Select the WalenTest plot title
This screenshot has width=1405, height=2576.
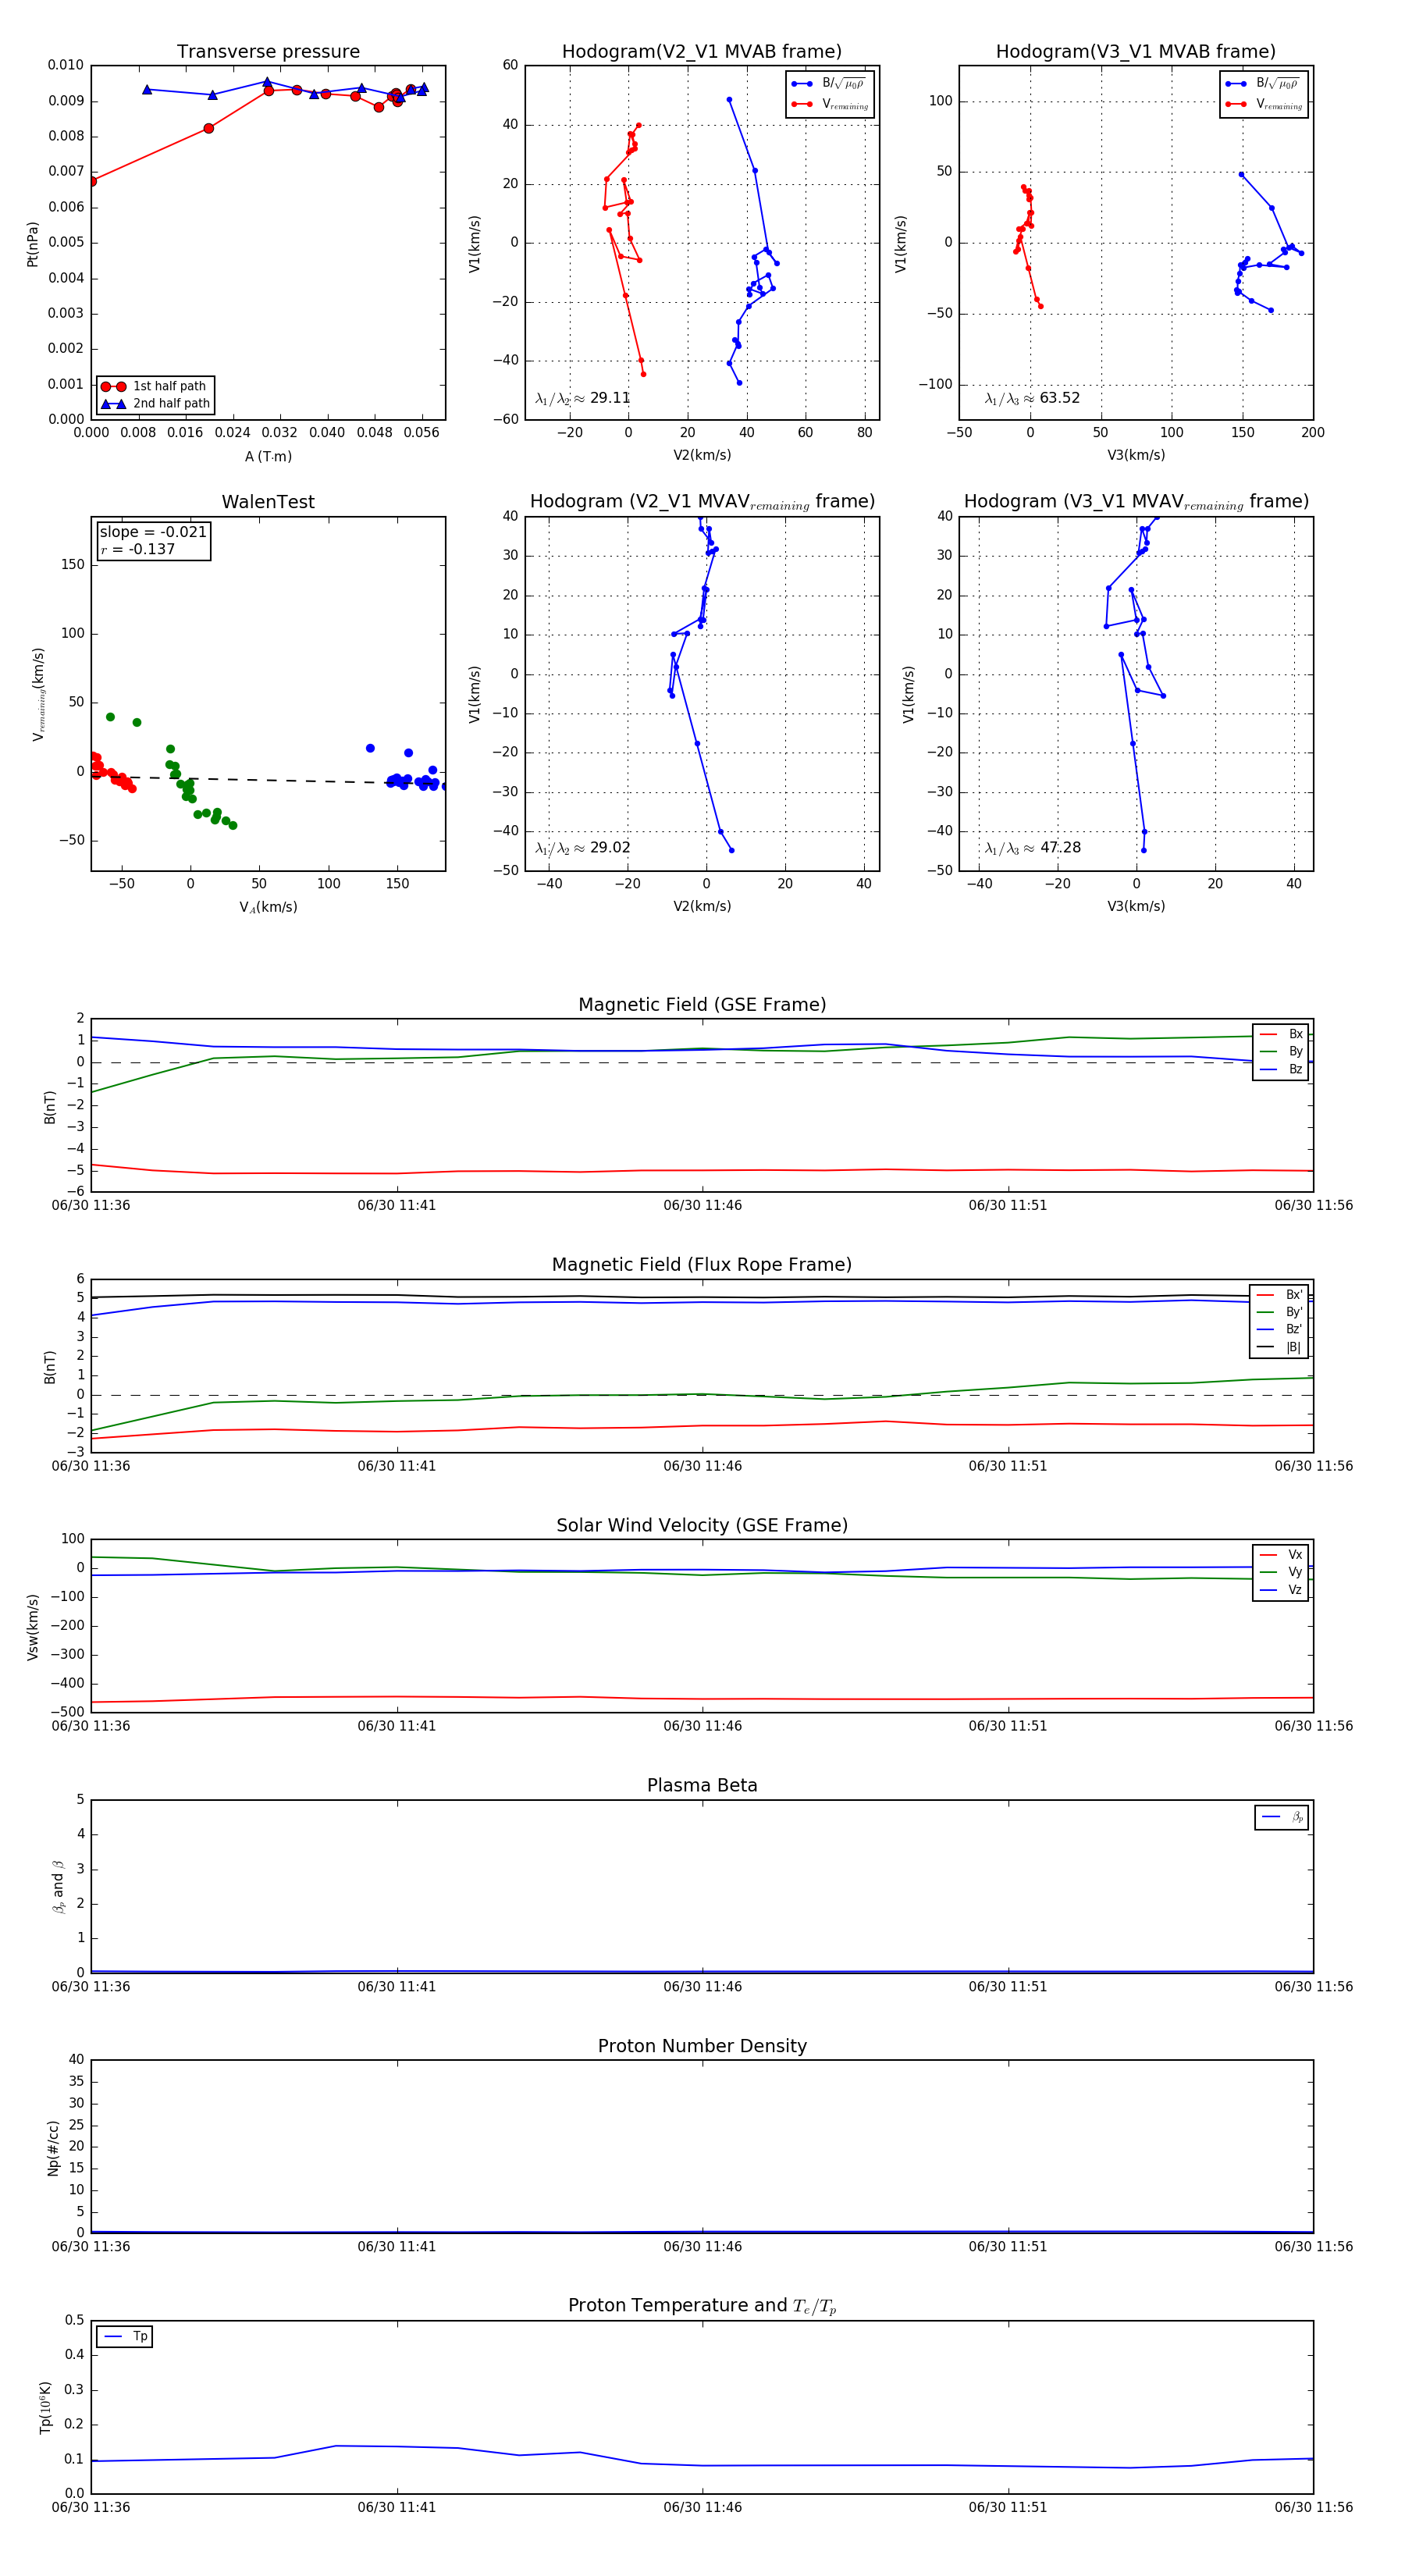tap(268, 502)
